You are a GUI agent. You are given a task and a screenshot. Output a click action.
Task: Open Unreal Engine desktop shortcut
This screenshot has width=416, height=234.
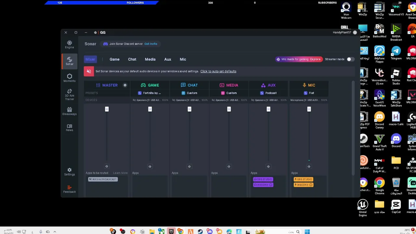pyautogui.click(x=363, y=208)
